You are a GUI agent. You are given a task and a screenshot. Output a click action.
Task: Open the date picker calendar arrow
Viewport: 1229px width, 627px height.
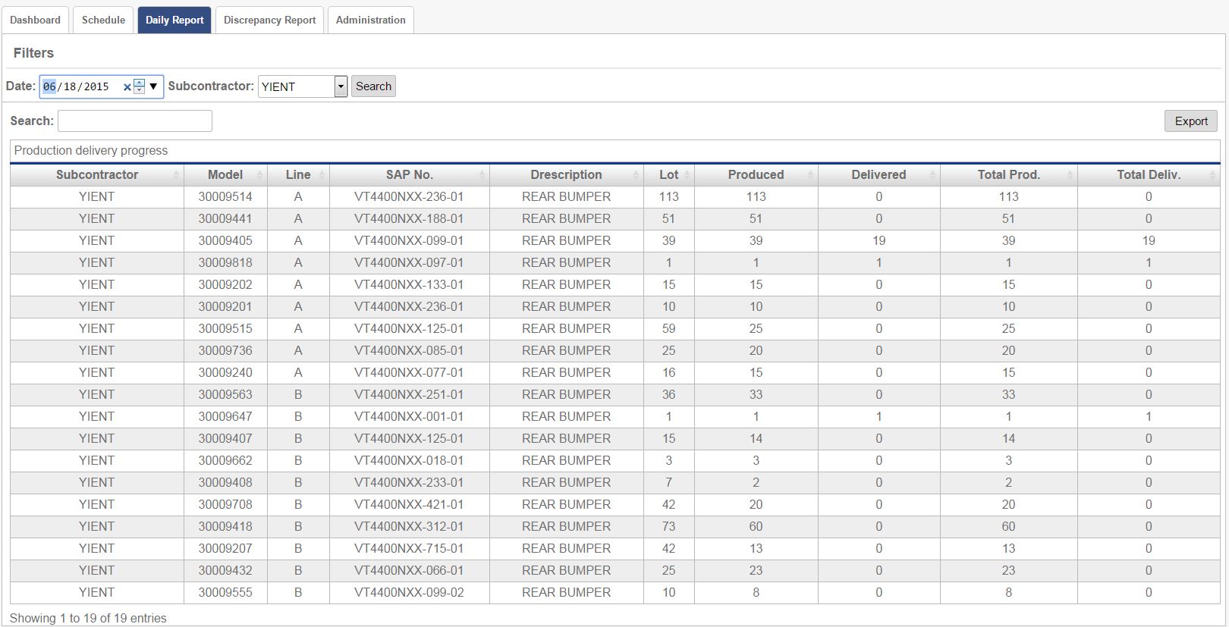(153, 86)
